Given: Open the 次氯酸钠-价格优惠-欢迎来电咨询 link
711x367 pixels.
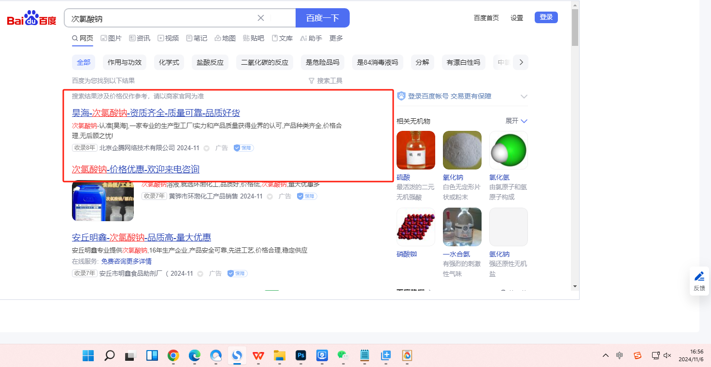Looking at the screenshot, I should click(x=136, y=169).
